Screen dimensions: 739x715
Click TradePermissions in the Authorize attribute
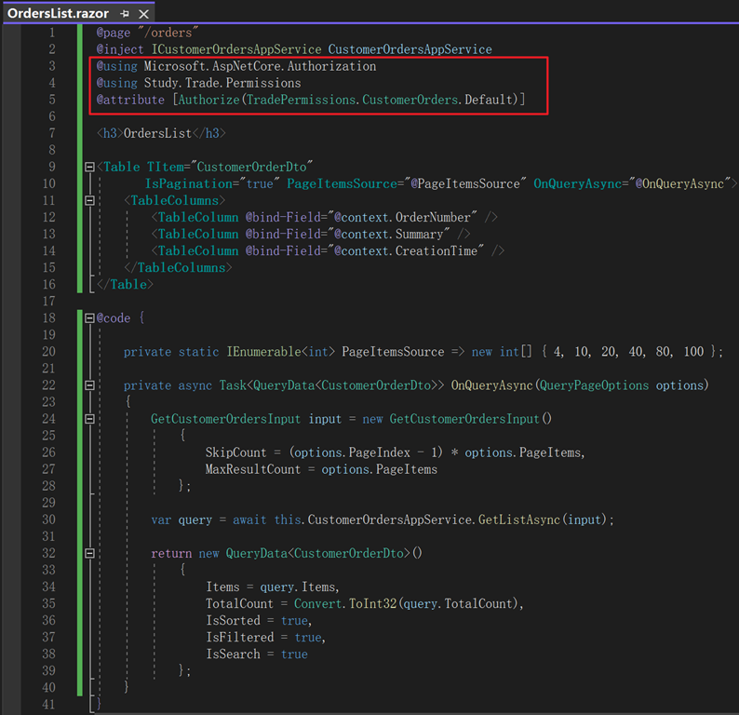(301, 100)
